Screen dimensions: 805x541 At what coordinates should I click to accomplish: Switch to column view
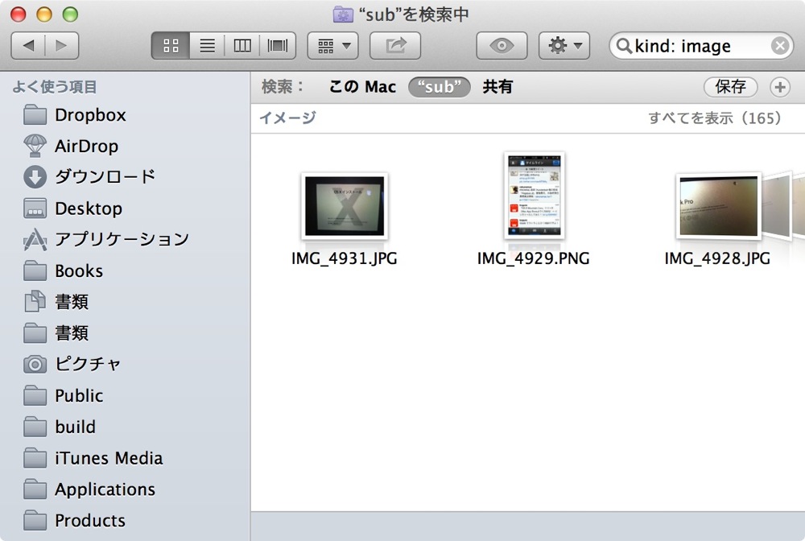point(242,46)
